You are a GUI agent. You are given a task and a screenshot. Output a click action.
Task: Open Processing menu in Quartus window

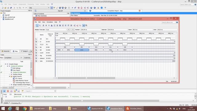31,4
